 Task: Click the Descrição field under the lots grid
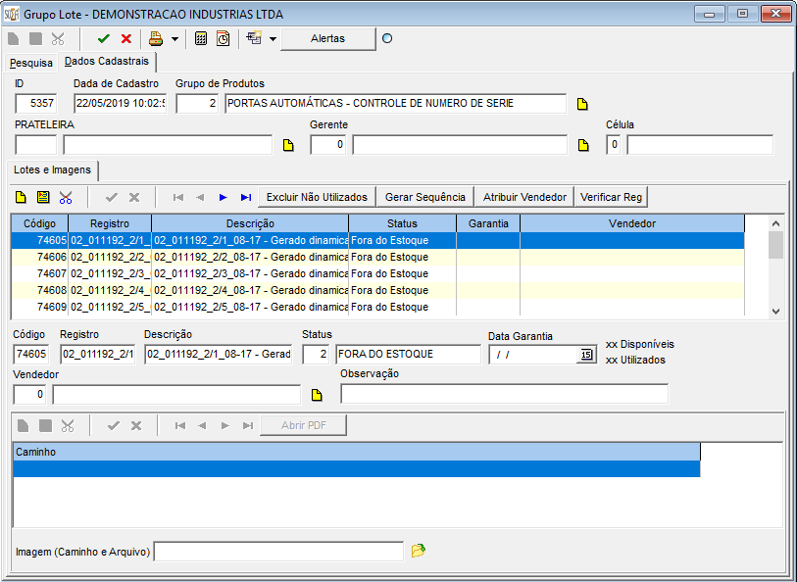(218, 354)
